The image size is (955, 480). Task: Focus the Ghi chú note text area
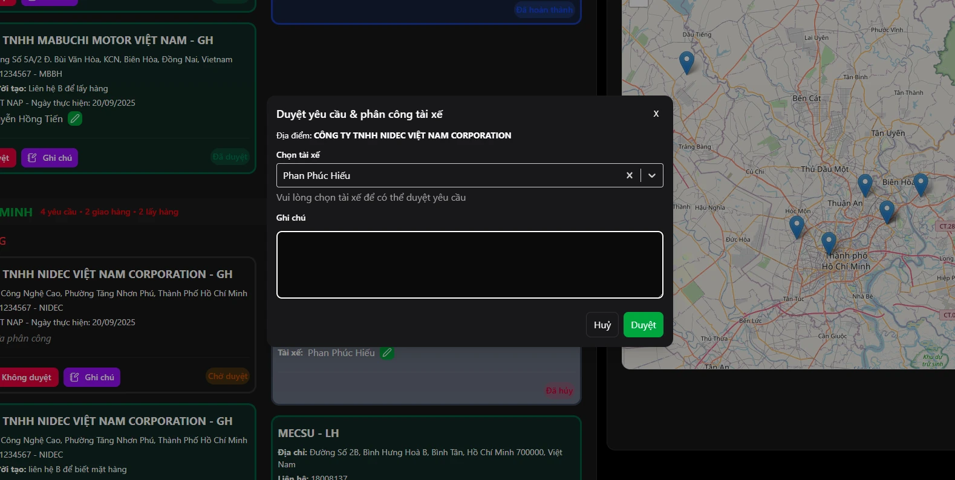[x=469, y=265]
